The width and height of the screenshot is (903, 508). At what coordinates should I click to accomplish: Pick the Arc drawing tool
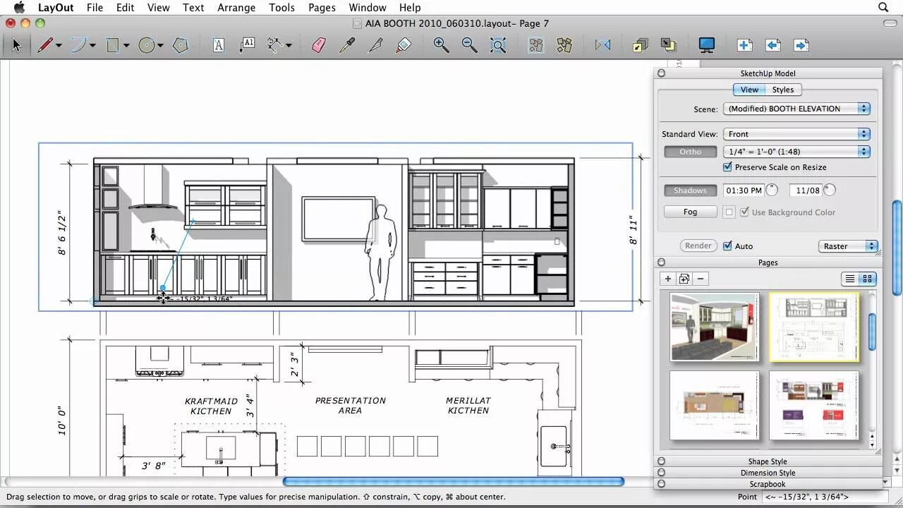tap(78, 45)
